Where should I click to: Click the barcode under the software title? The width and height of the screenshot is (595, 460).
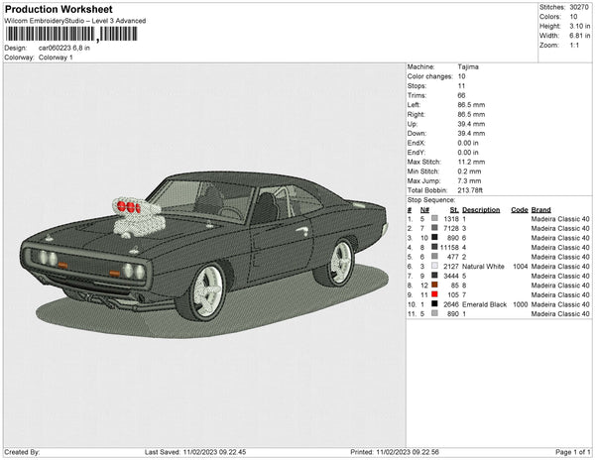click(67, 35)
